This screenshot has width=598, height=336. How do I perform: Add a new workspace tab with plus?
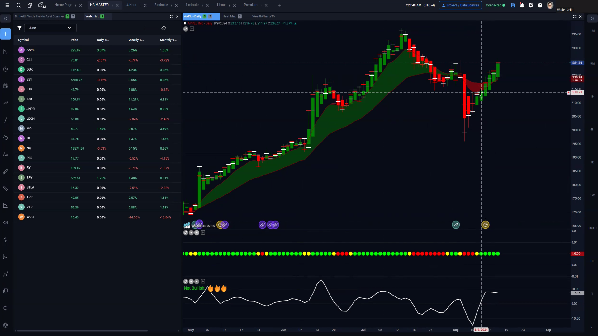(x=279, y=5)
